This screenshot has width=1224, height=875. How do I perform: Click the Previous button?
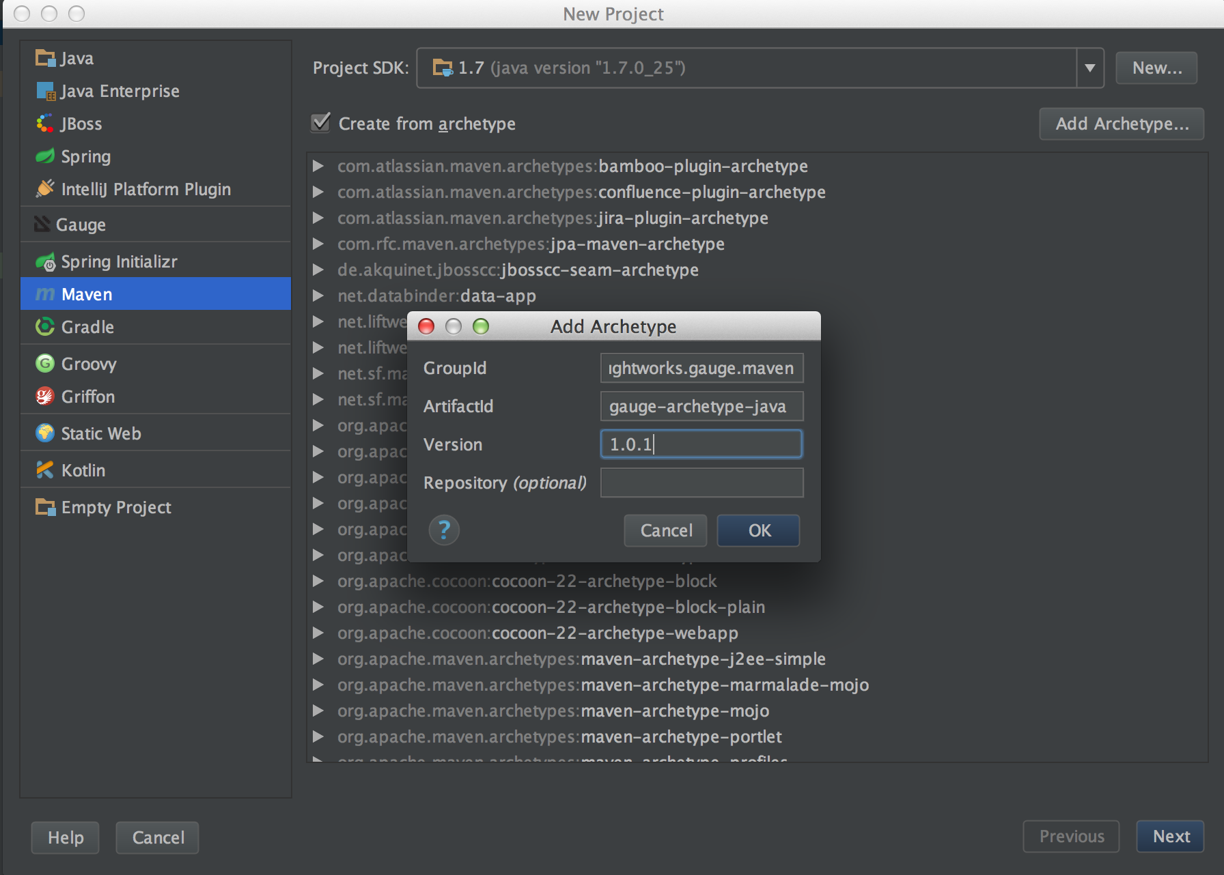coord(1071,836)
